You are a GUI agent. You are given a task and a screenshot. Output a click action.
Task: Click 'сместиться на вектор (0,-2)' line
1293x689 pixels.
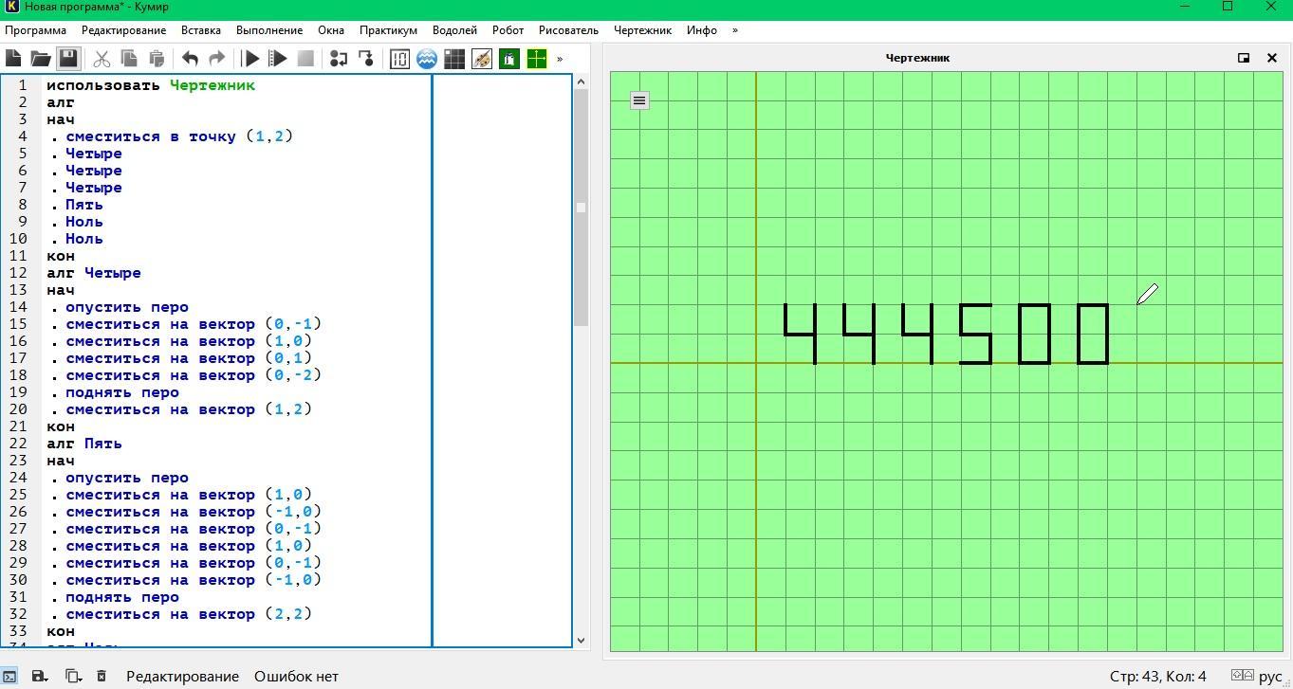tap(194, 375)
